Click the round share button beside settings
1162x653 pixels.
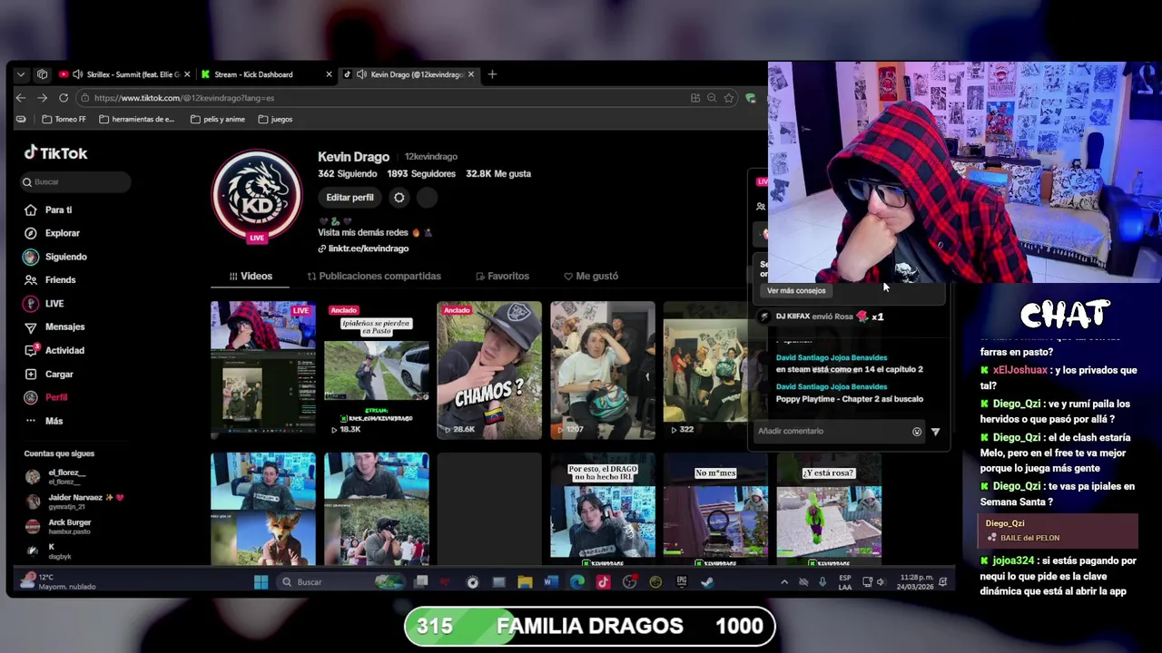click(427, 197)
